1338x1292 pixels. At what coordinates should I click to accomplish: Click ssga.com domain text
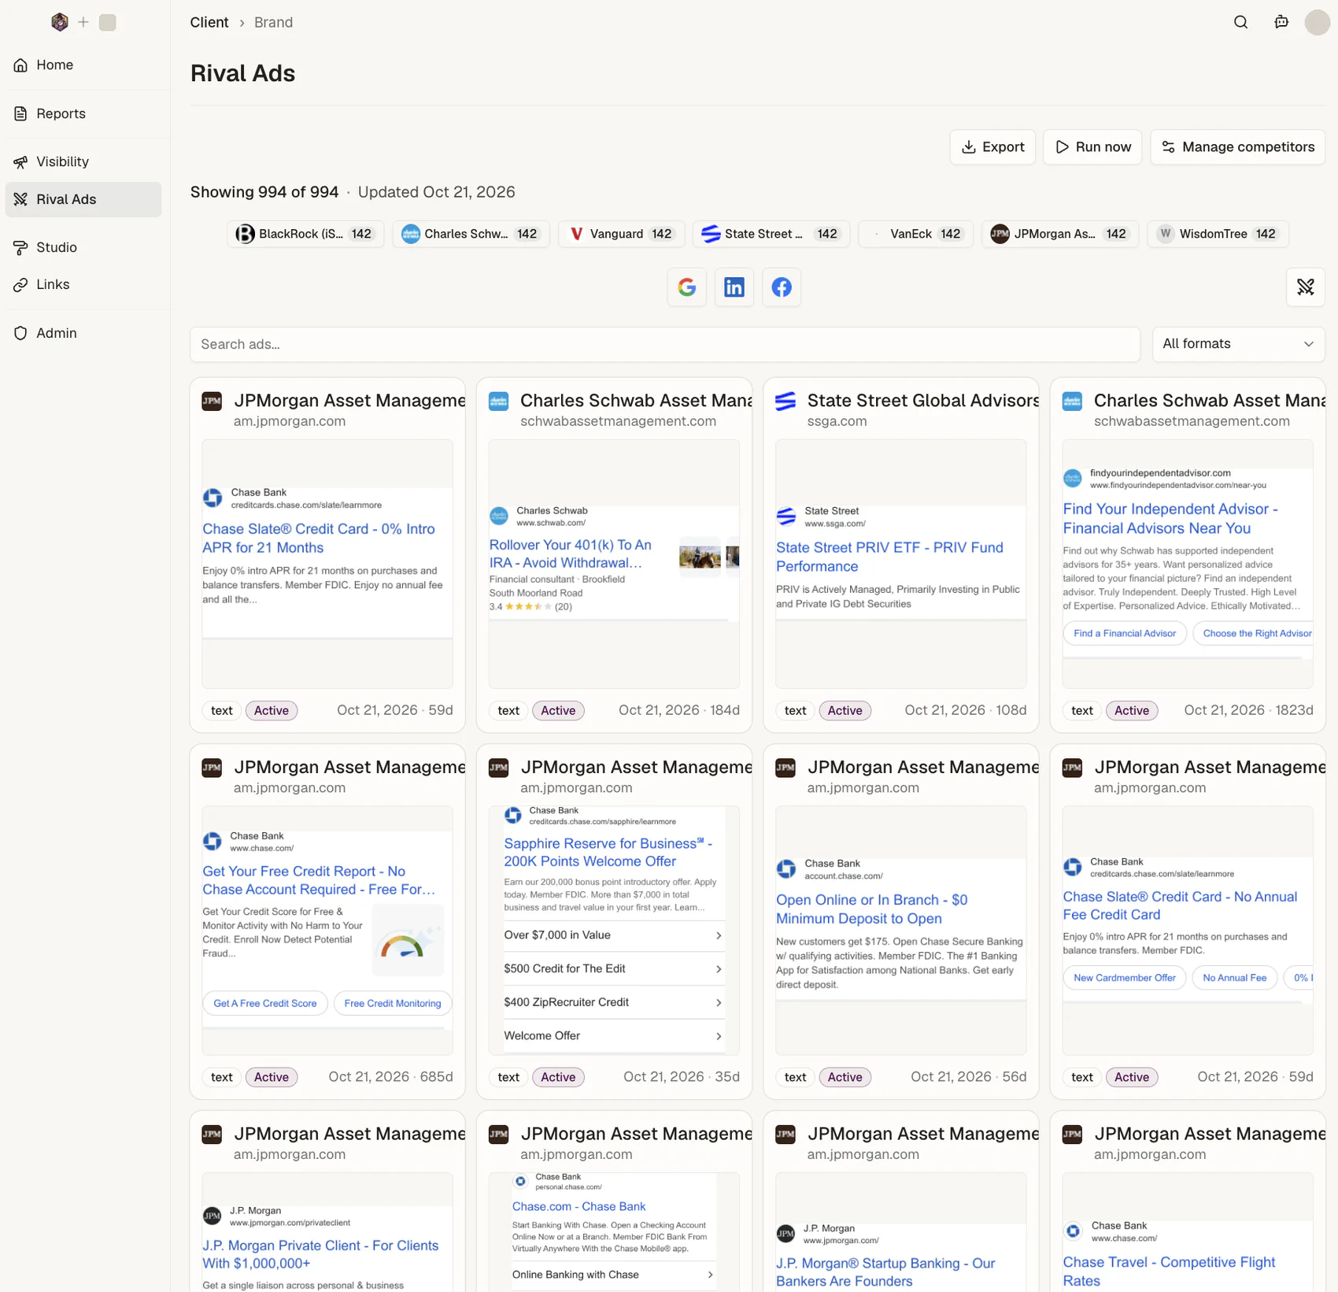click(837, 421)
